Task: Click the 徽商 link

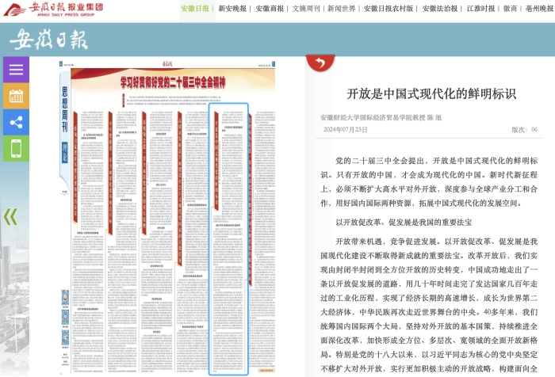Action: tap(511, 10)
